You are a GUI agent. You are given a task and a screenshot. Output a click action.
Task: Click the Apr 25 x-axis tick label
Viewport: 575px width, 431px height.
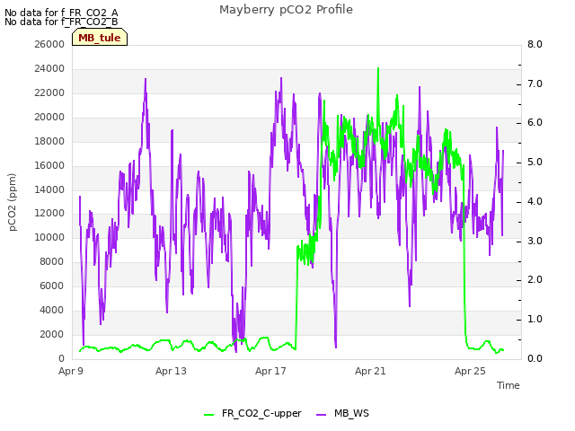470,371
